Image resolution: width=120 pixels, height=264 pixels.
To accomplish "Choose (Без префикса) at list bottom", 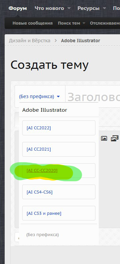I will point(43,235).
